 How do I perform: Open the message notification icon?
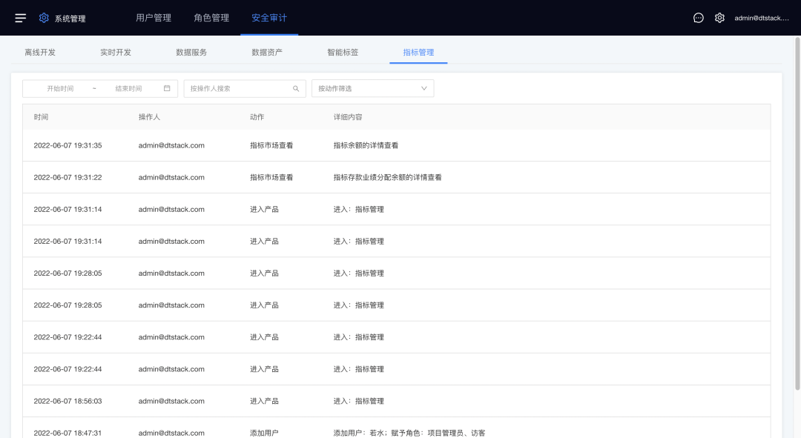(698, 18)
